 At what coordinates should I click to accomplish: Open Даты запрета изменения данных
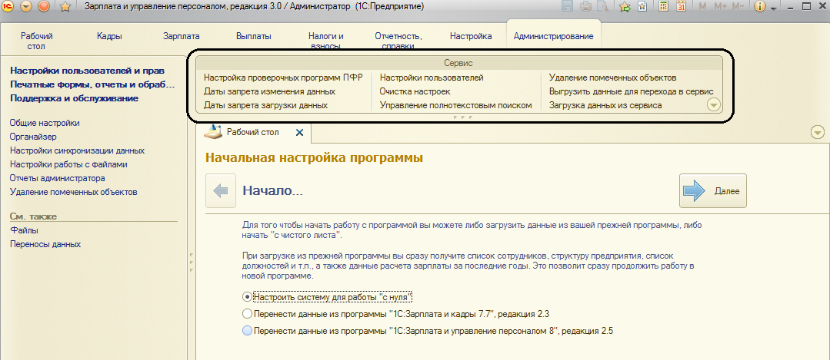[x=269, y=91]
